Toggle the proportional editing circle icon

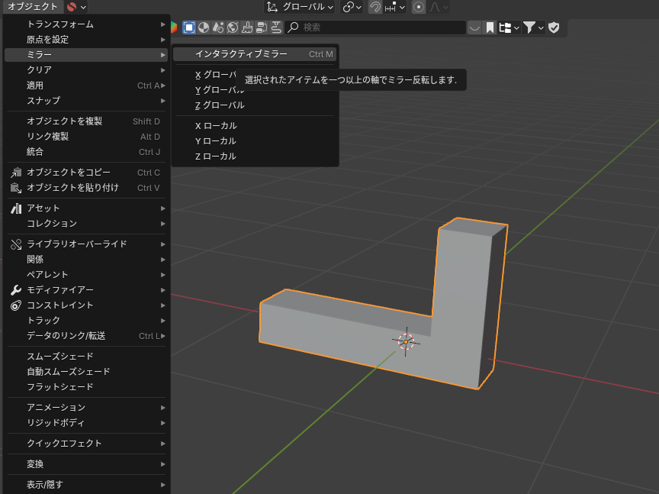point(419,7)
